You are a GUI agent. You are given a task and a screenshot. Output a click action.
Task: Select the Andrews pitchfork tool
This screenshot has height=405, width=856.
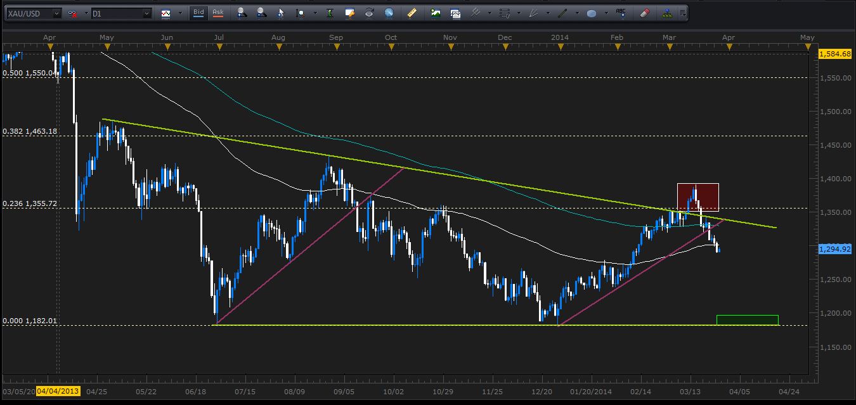pyautogui.click(x=476, y=13)
